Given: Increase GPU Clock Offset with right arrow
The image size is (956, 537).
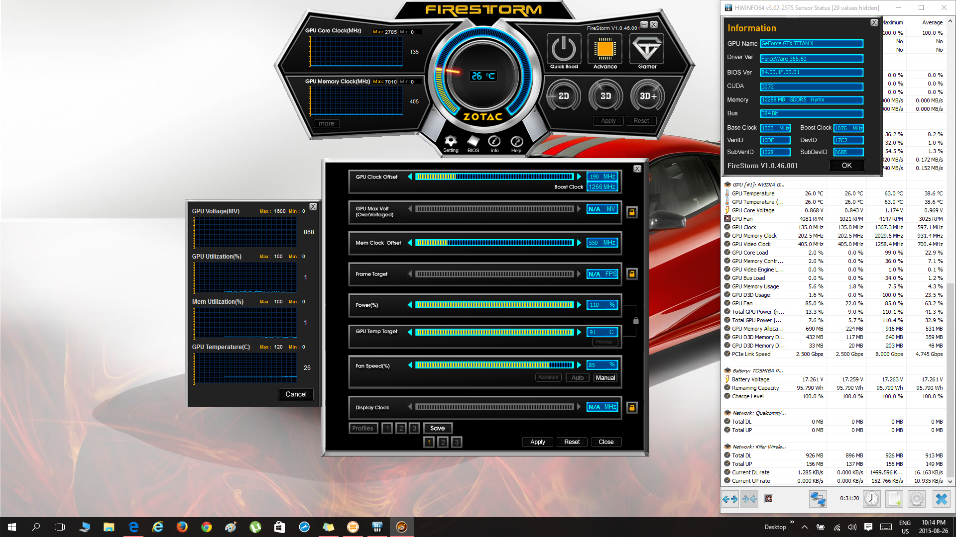Looking at the screenshot, I should [x=579, y=177].
